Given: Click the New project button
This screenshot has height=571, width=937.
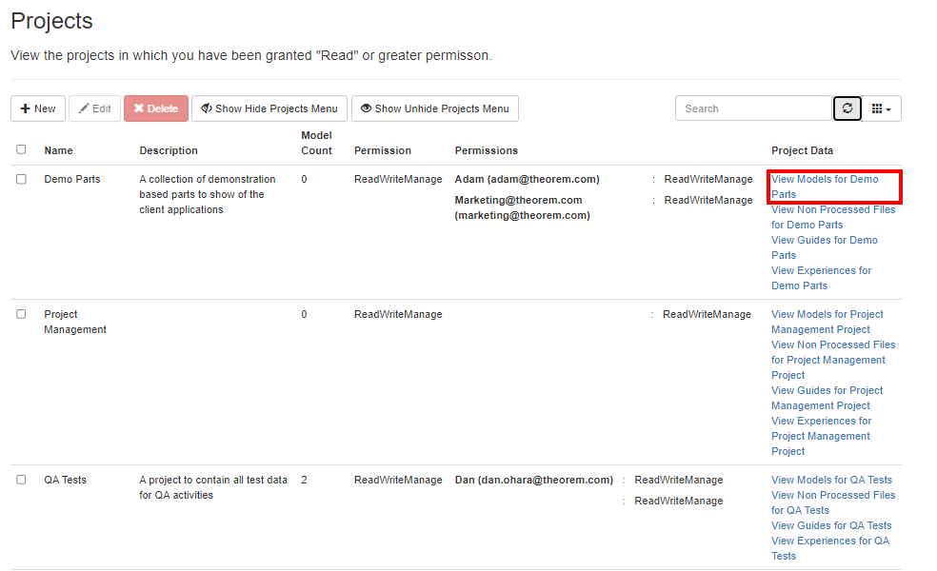Looking at the screenshot, I should click(38, 108).
